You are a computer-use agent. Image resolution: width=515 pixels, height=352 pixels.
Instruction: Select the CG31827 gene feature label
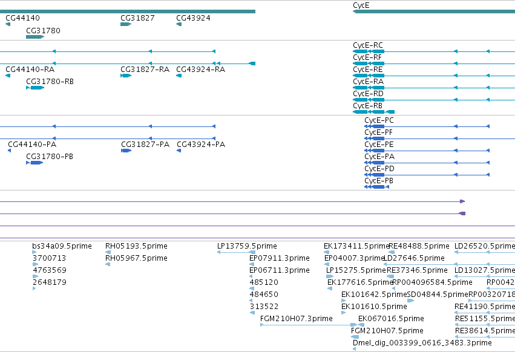pos(137,18)
